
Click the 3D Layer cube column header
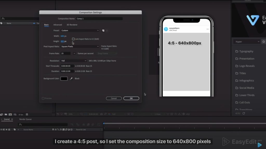71,130
